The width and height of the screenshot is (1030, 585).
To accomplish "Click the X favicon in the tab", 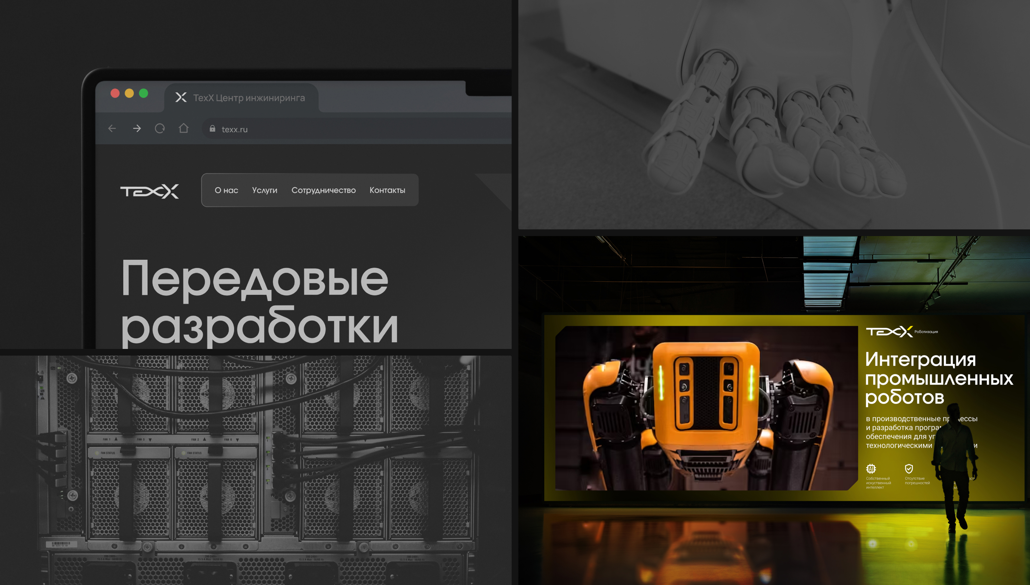I will tap(181, 97).
